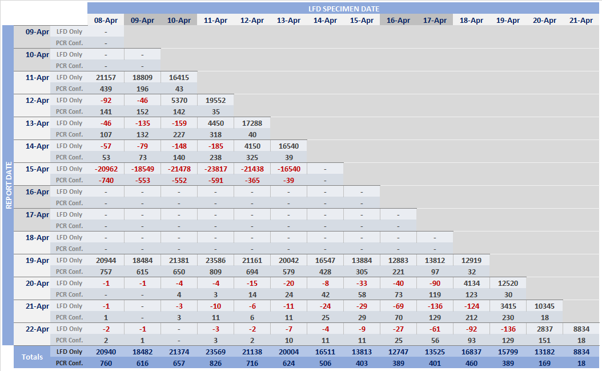Click the red value -124
Viewport: 602px width, 371px height.
click(471, 306)
